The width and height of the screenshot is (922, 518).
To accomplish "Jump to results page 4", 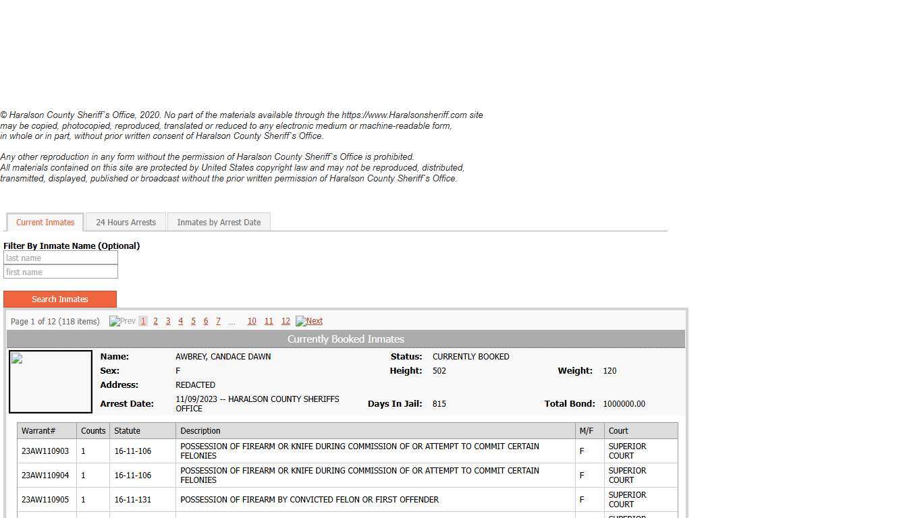I will (x=180, y=321).
